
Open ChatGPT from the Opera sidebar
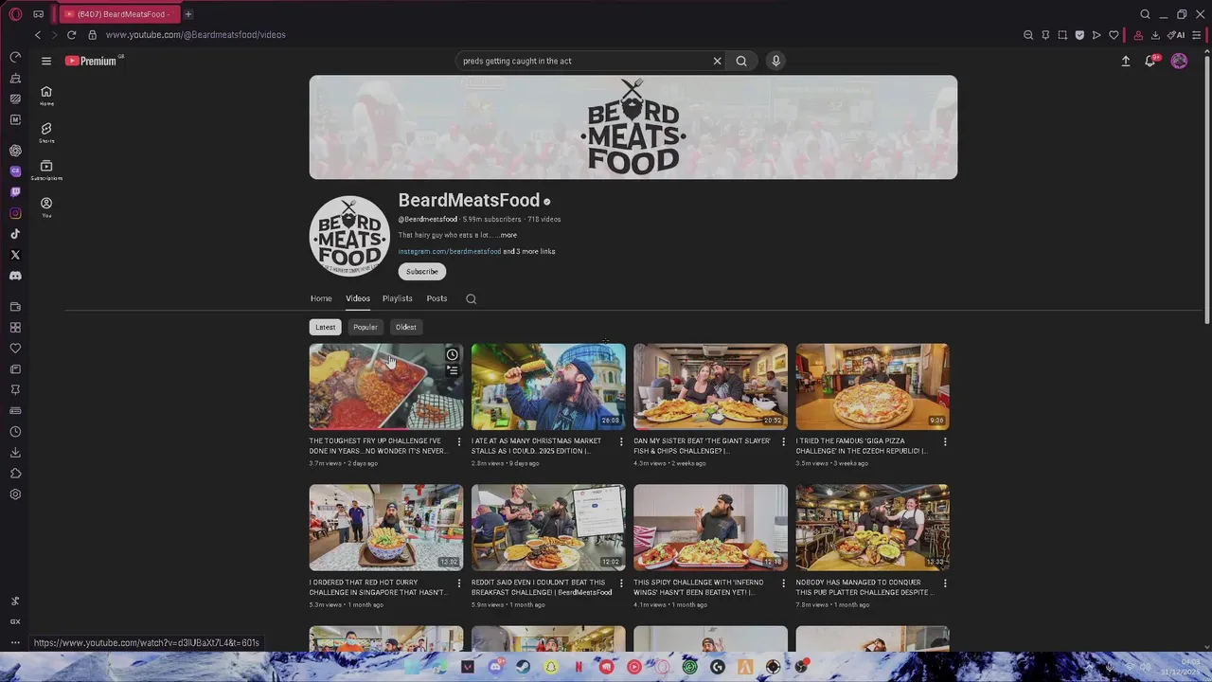(15, 151)
